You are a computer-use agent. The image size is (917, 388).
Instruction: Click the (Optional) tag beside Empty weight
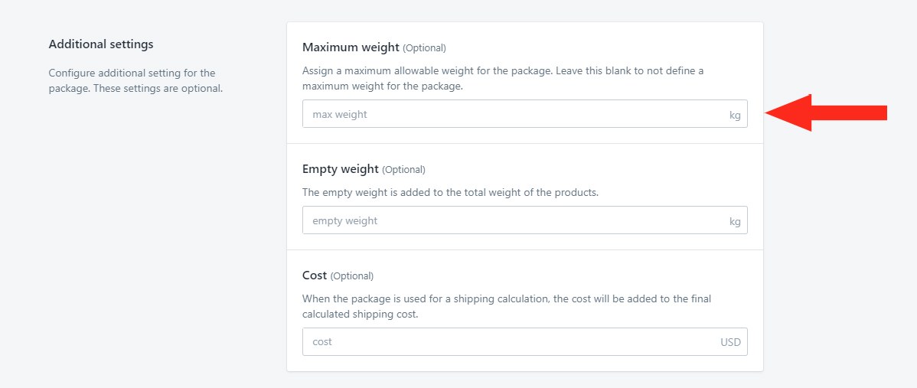click(403, 169)
